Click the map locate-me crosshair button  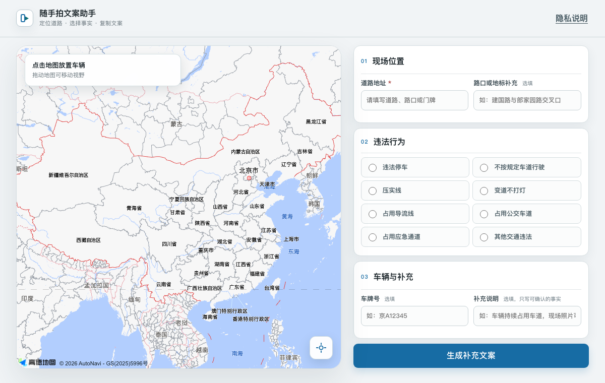point(321,348)
